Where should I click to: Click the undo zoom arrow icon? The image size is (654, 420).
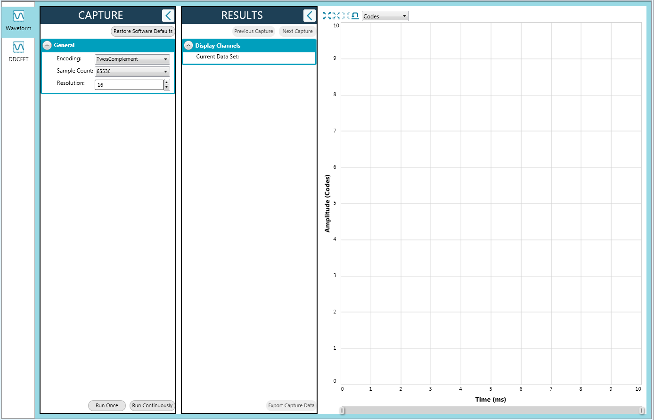pos(355,16)
